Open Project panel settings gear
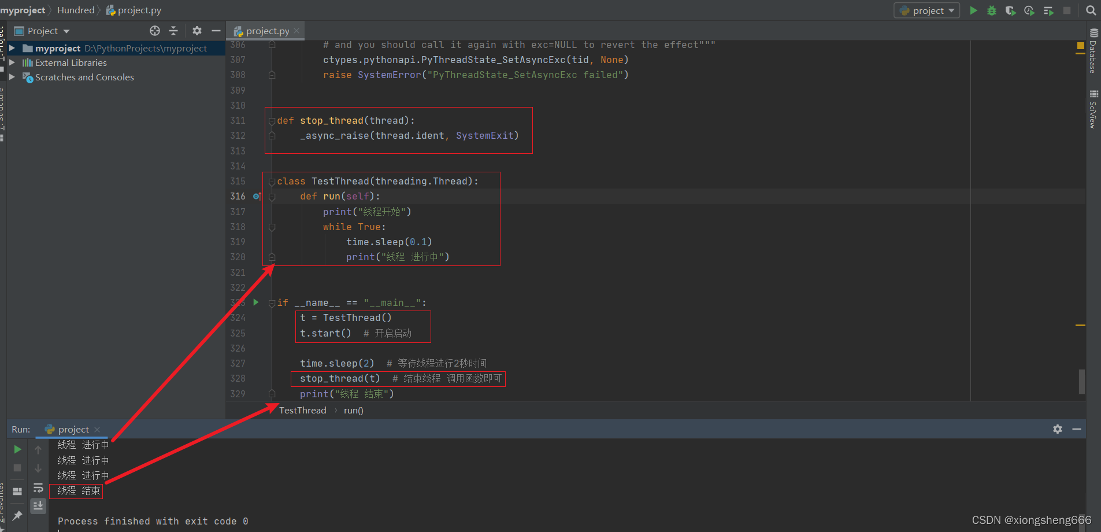The height and width of the screenshot is (532, 1101). [197, 31]
